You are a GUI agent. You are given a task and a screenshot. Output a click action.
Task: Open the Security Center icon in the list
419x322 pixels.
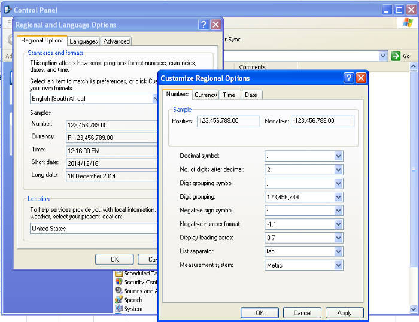119,282
